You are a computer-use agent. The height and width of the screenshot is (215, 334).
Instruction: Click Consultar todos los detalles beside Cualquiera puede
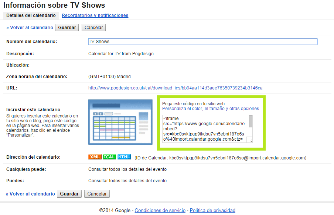(x=127, y=169)
